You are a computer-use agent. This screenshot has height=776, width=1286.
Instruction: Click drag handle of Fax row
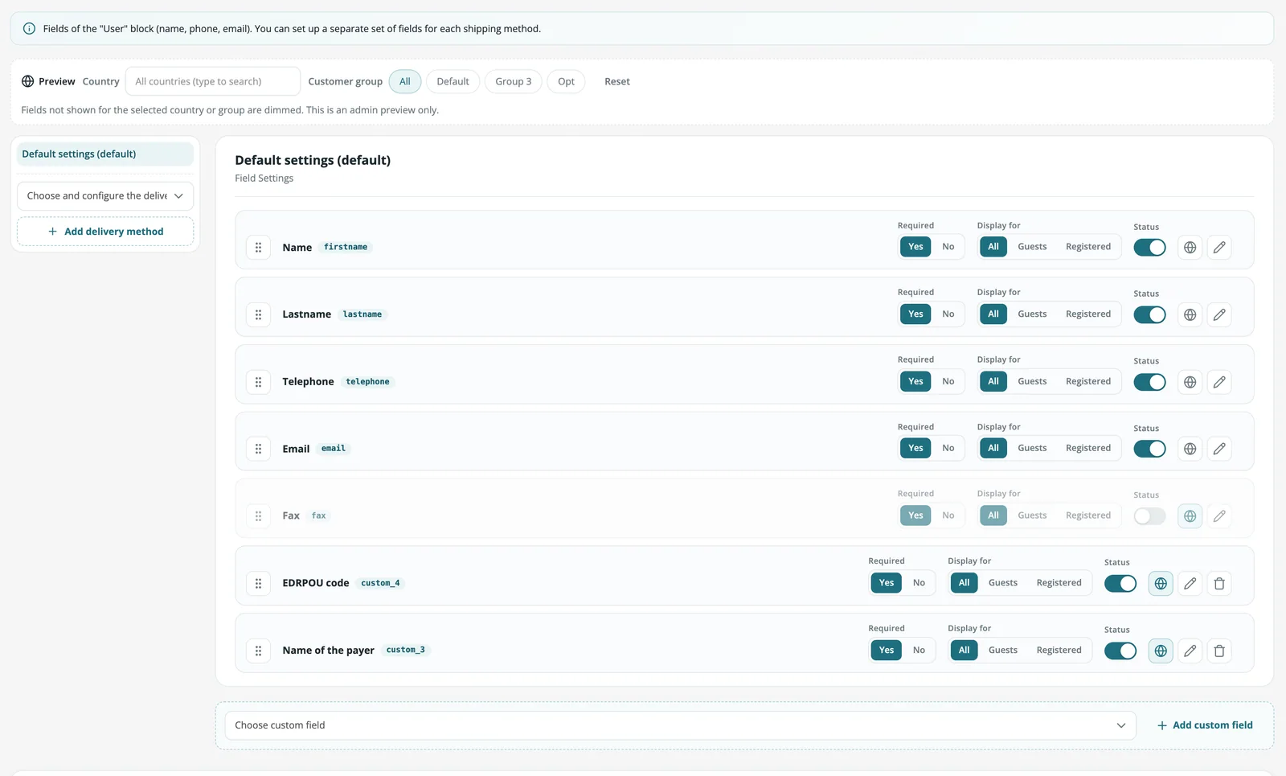[x=258, y=516]
